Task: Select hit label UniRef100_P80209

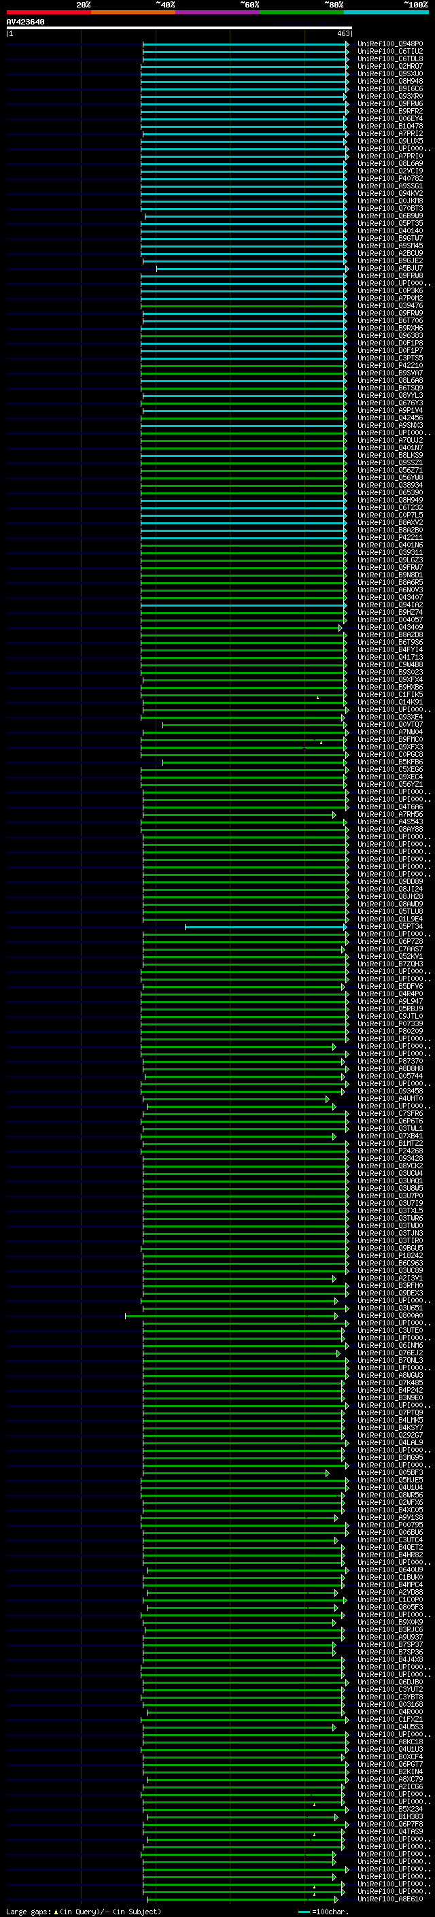Action: (390, 1032)
